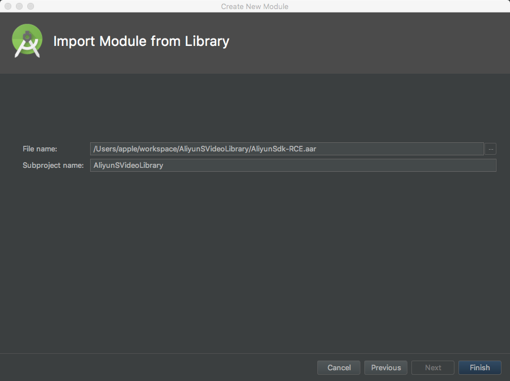Click the 'File name:' label

40,149
